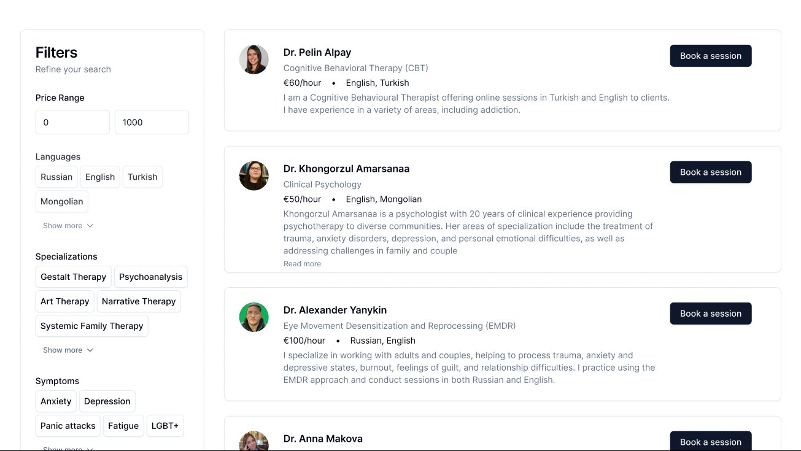Click the maximum price field showing 1000
Viewport: 801px width, 451px height.
152,122
